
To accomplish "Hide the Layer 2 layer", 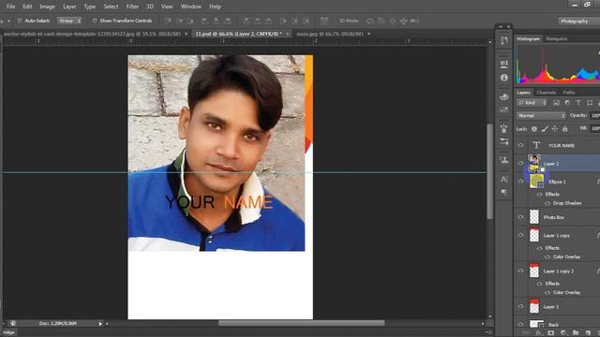I will pyautogui.click(x=520, y=163).
